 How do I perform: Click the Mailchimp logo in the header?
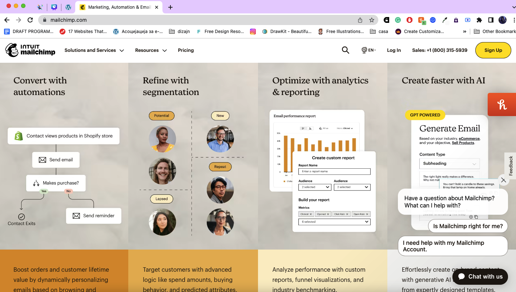tap(30, 50)
